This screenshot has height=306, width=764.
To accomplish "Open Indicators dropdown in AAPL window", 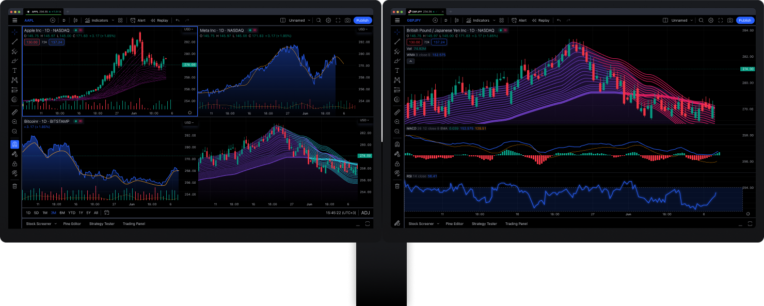I will 97,20.
